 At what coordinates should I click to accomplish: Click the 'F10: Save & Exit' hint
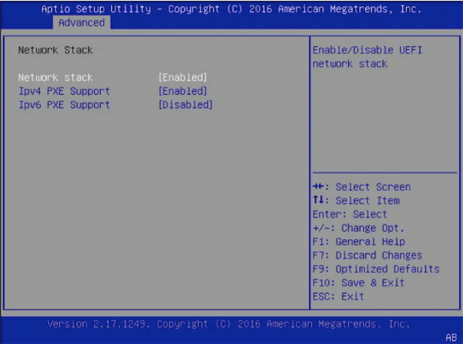click(358, 283)
